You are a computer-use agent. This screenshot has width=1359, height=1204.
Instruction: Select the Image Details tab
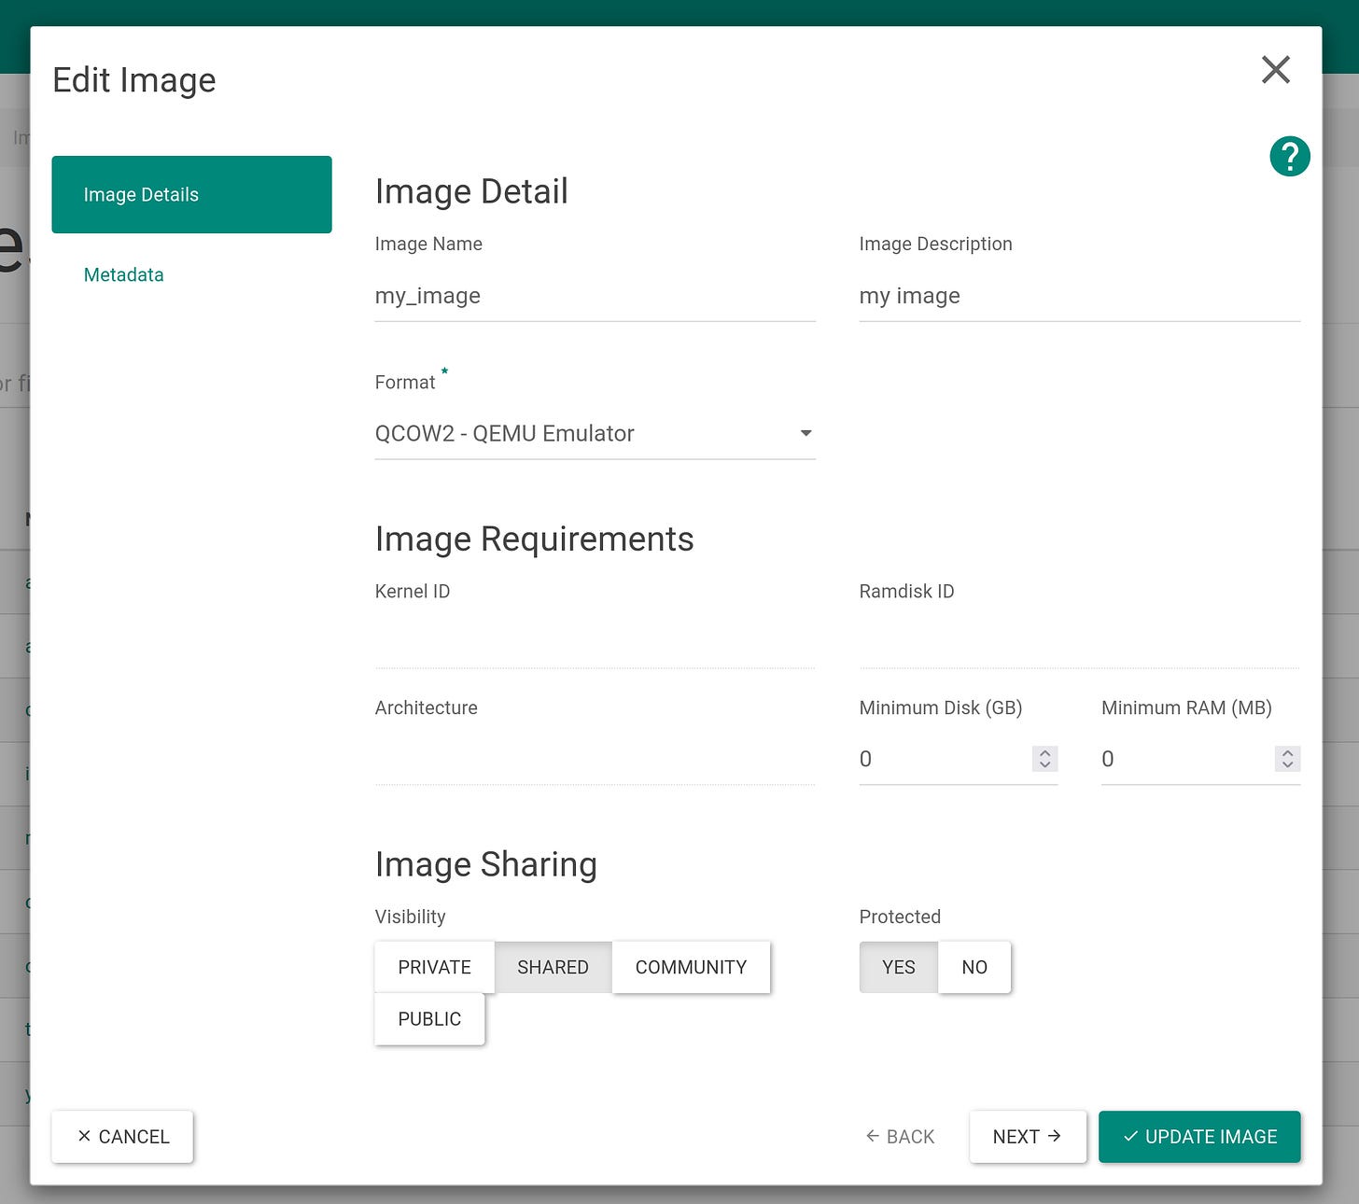tap(191, 194)
